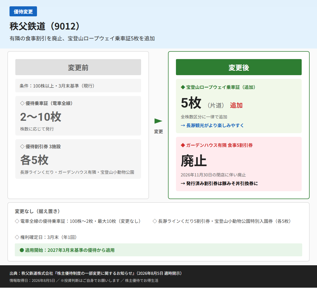
Task: Click ガーデンハウス有隣 食事5割引券 heading
Action: (217, 145)
